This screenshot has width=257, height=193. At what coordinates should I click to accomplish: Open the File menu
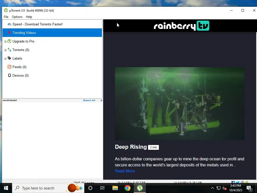point(6,17)
